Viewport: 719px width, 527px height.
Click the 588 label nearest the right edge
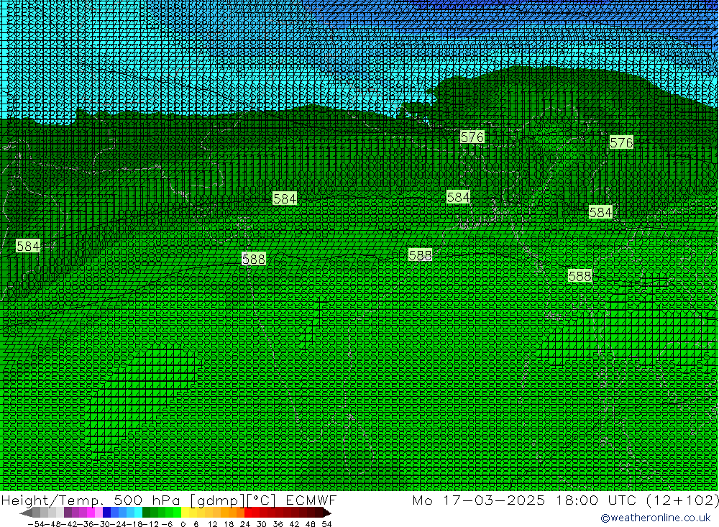coord(580,276)
